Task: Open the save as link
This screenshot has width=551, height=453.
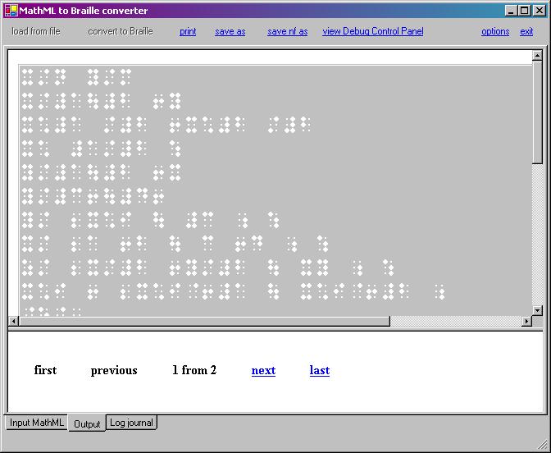Action: (x=230, y=31)
